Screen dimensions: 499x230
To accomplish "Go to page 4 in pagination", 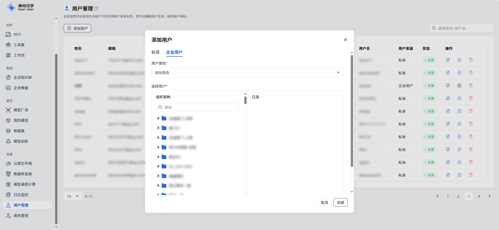I will coord(479,196).
